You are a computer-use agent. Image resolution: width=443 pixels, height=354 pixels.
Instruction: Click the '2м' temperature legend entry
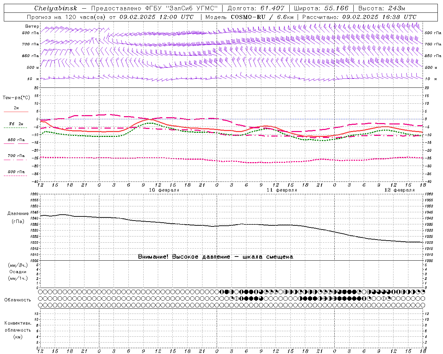[16, 108]
